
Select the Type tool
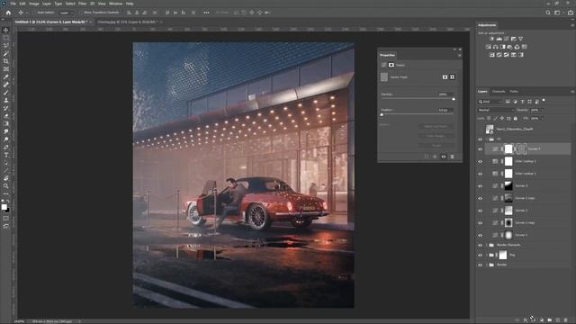(x=6, y=155)
